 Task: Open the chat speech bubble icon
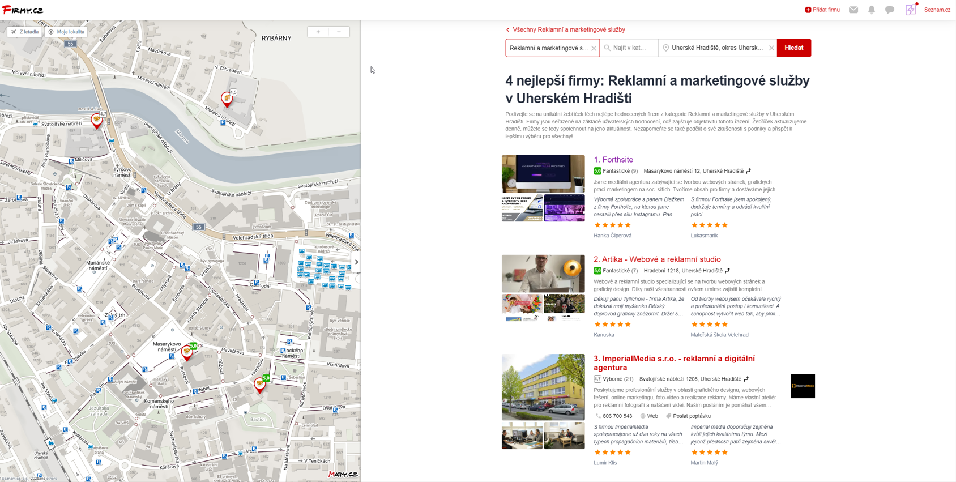(x=890, y=10)
